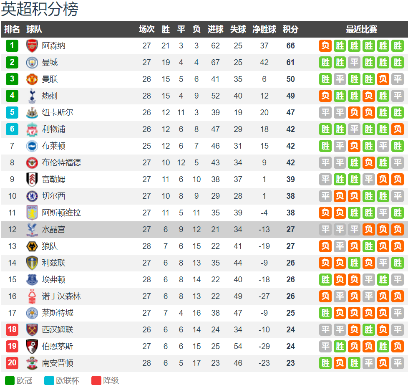Click the green 欧冠 legend swatch

coord(10,380)
